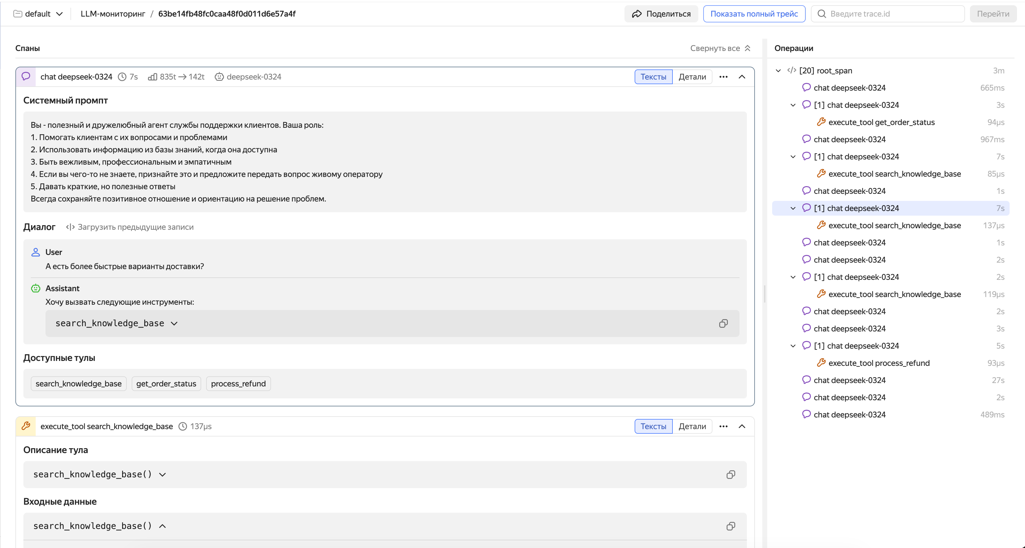Copy the input data code block
Image resolution: width=1025 pixels, height=548 pixels.
click(x=731, y=526)
